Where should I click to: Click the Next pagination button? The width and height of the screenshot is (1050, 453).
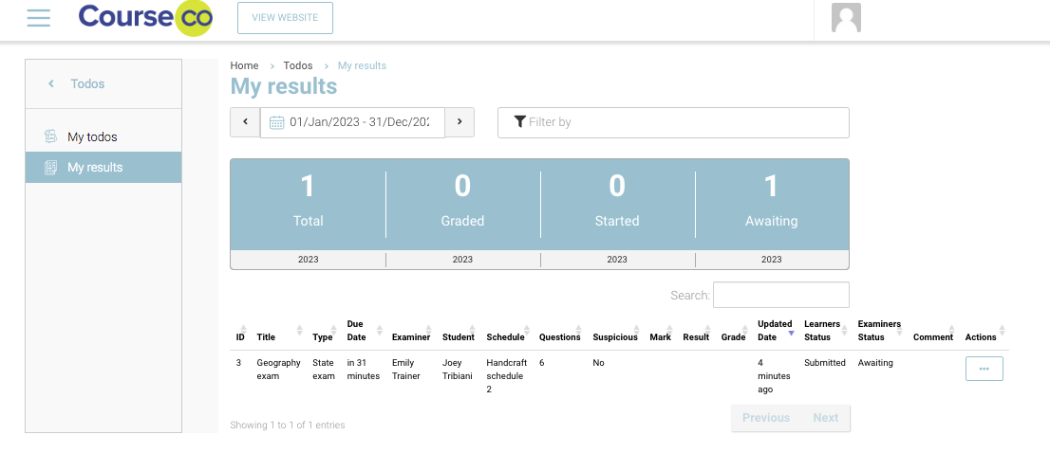point(825,418)
